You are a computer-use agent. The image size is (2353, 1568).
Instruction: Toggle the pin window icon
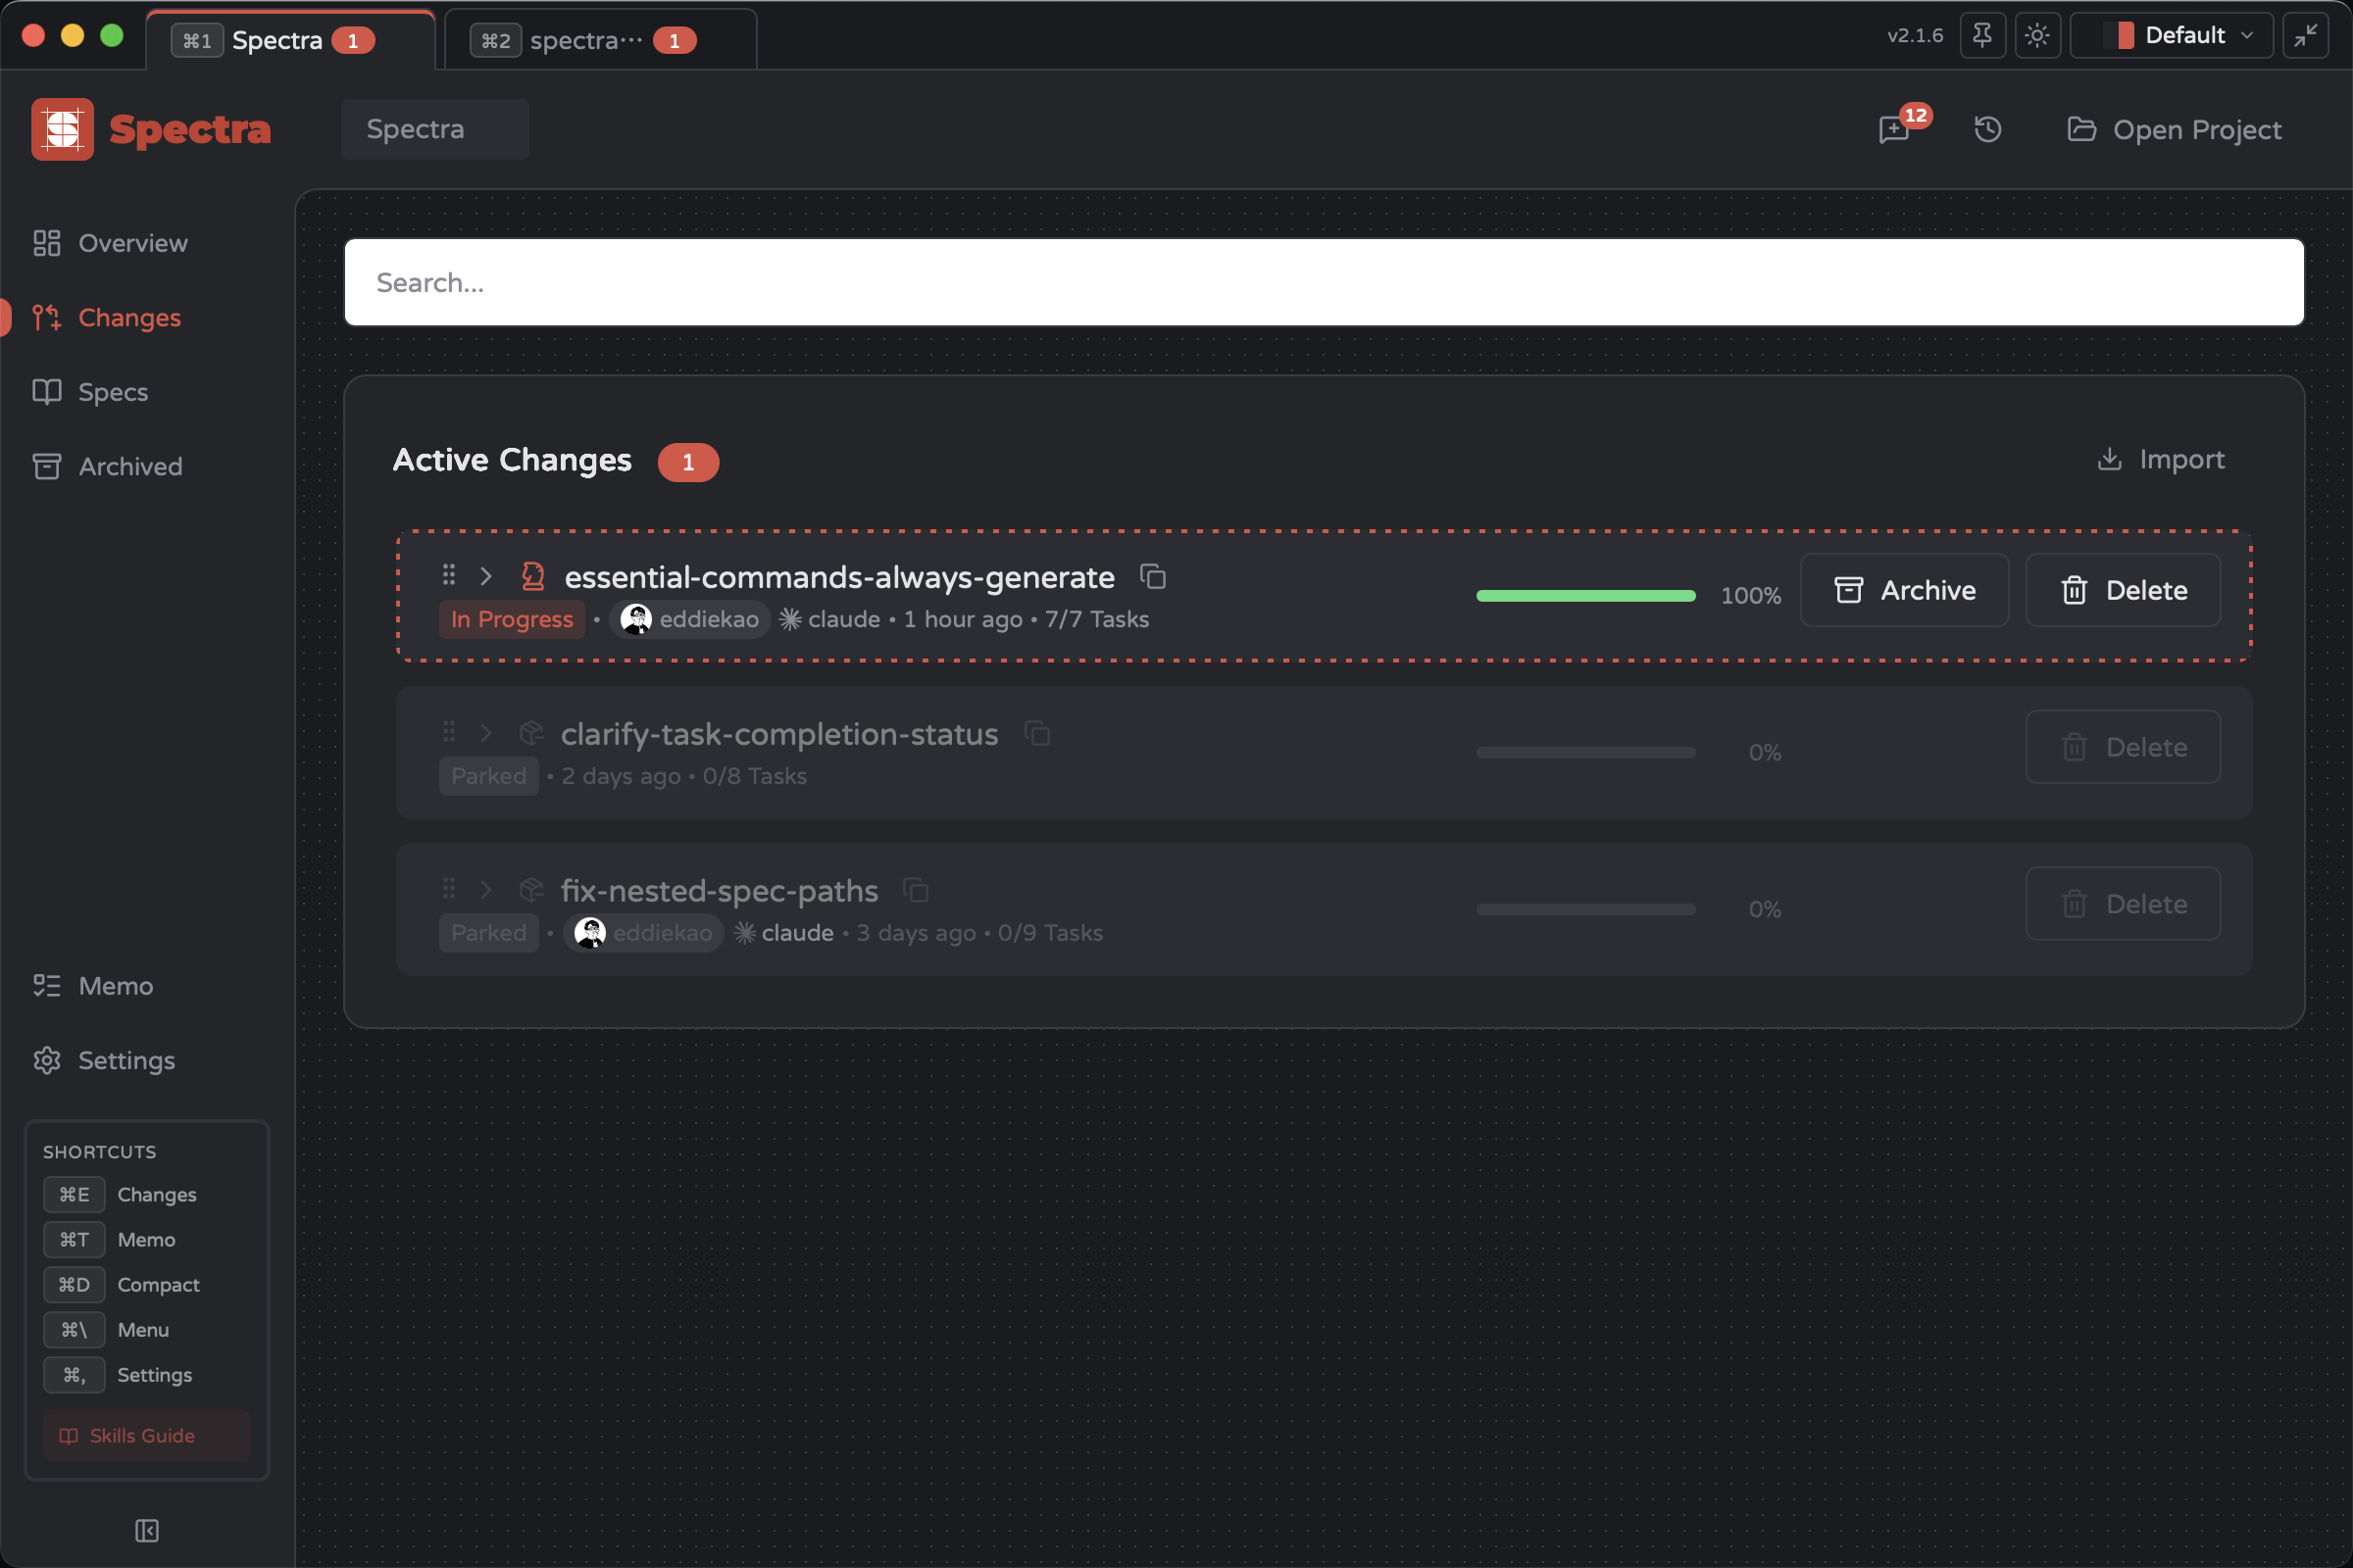click(1982, 35)
